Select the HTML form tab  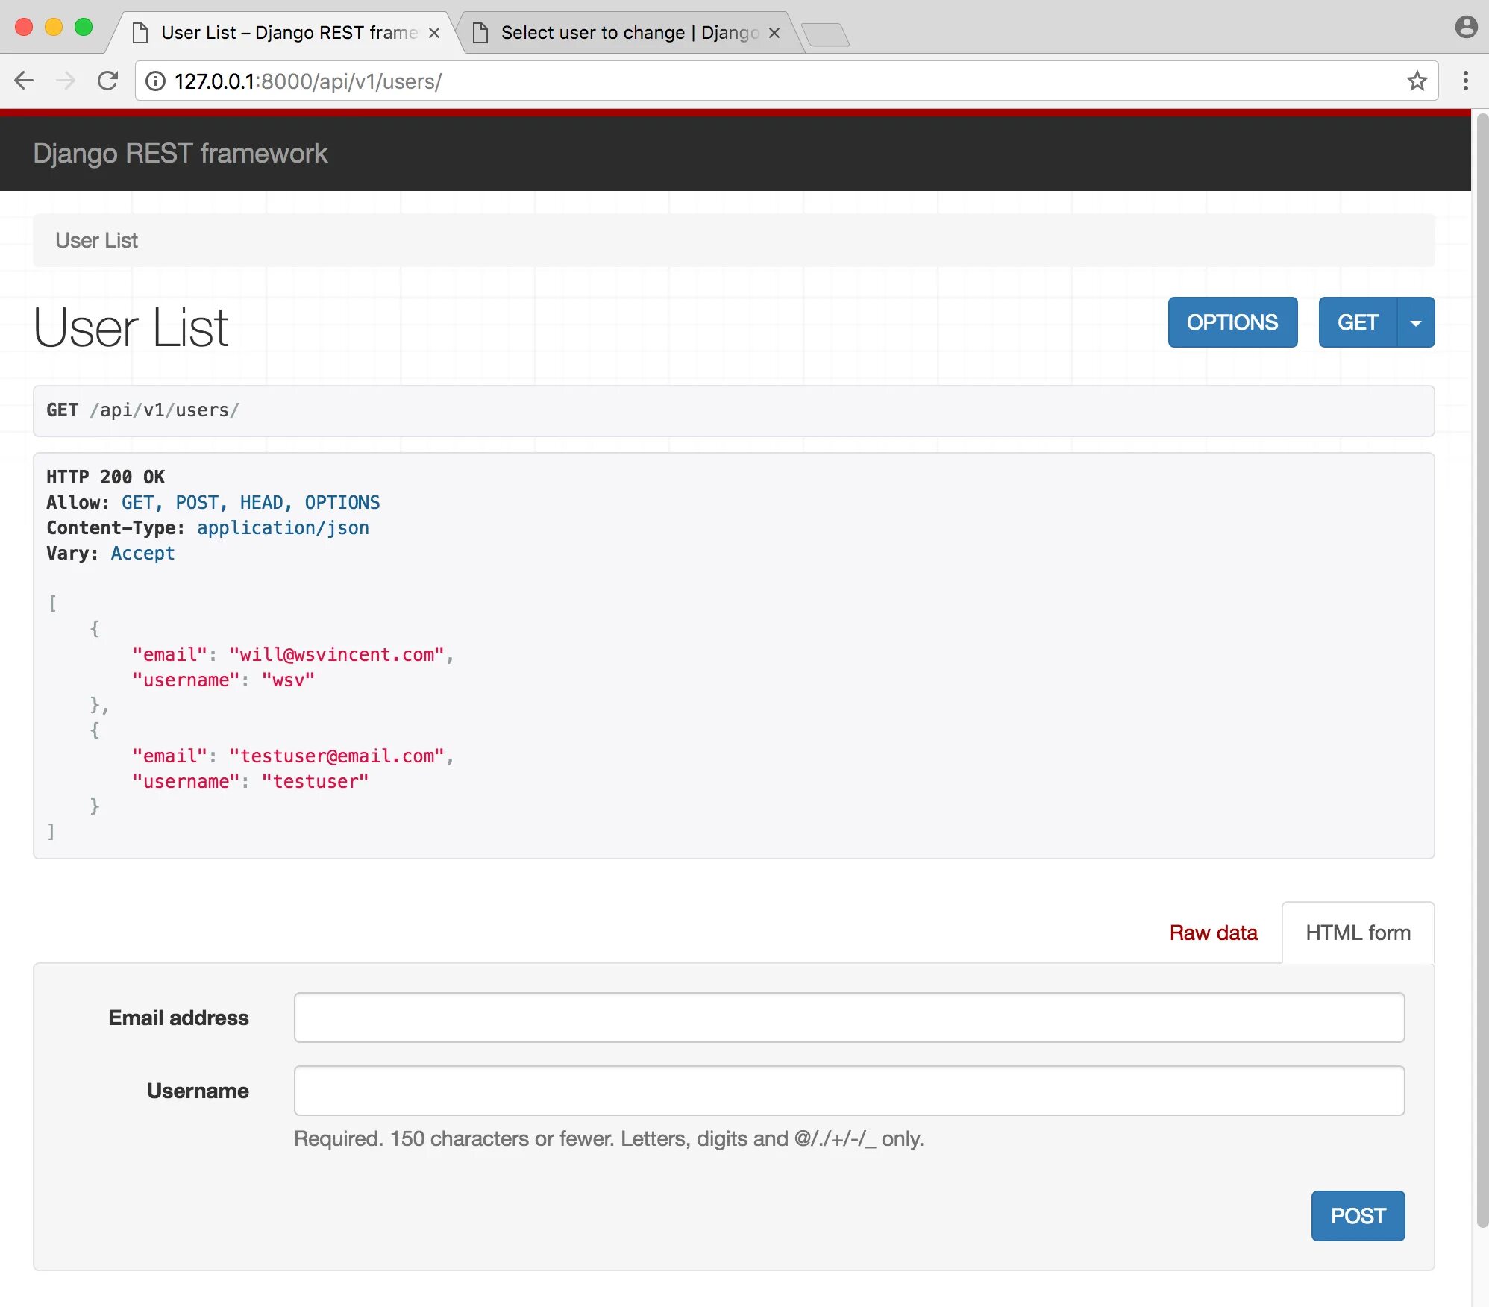pyautogui.click(x=1358, y=933)
